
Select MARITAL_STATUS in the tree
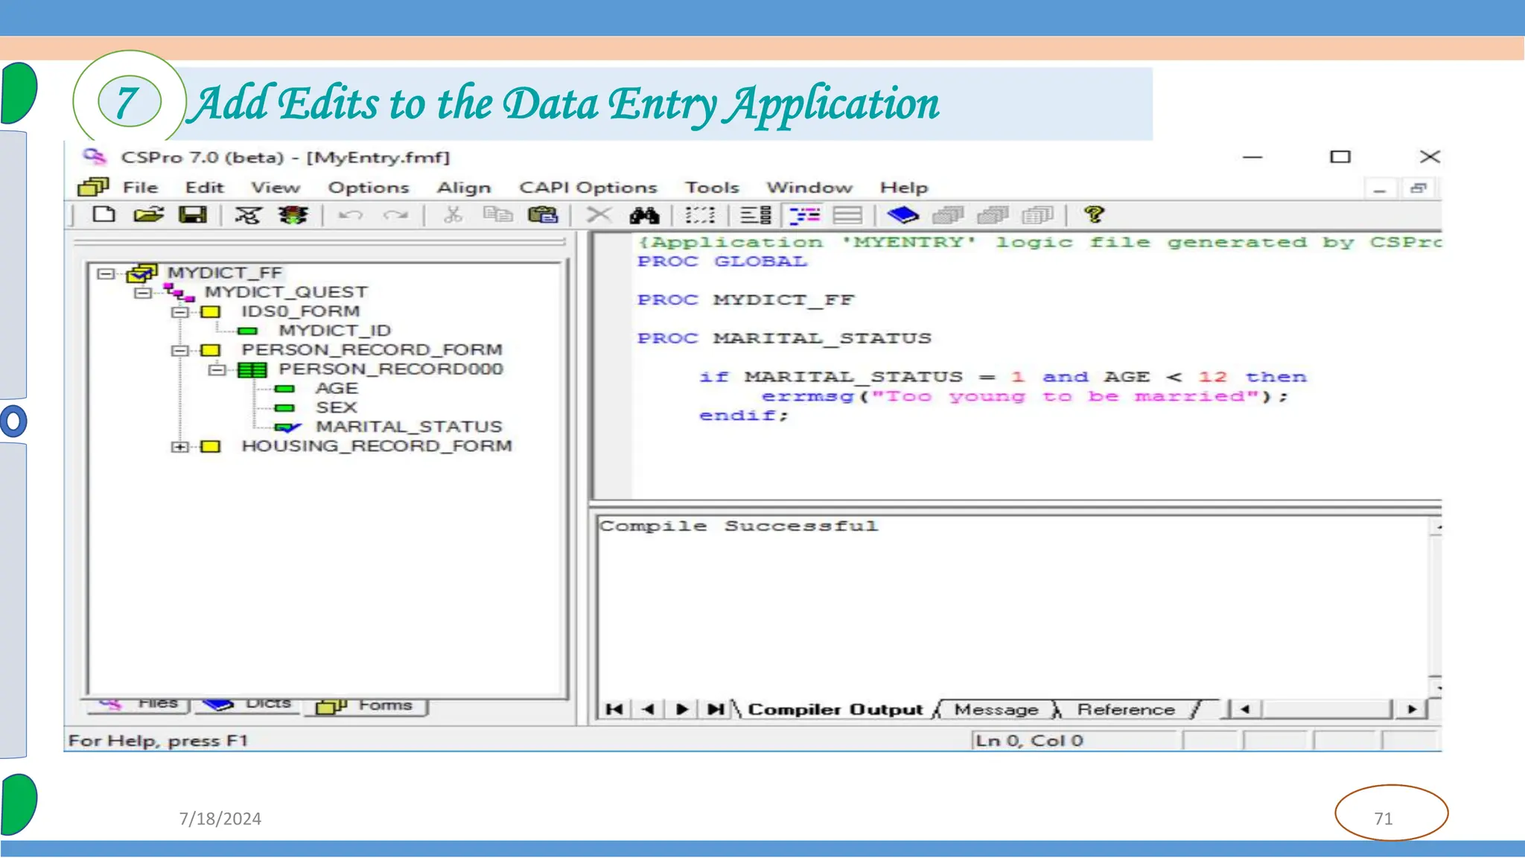tap(409, 428)
